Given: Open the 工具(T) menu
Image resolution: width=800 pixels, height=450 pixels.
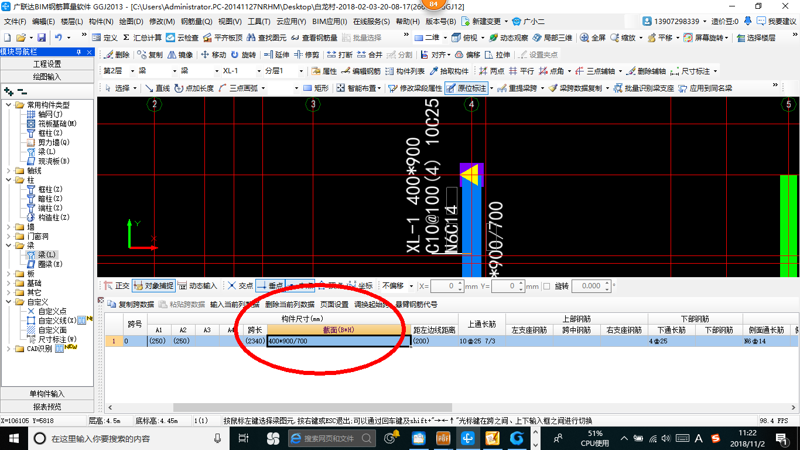Looking at the screenshot, I should pyautogui.click(x=259, y=21).
